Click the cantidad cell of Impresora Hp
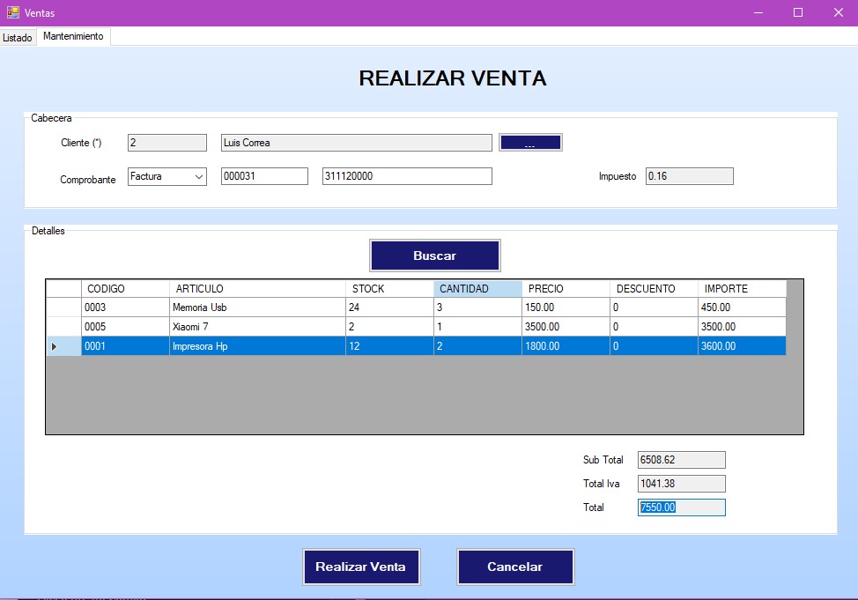This screenshot has height=600, width=858. point(477,346)
